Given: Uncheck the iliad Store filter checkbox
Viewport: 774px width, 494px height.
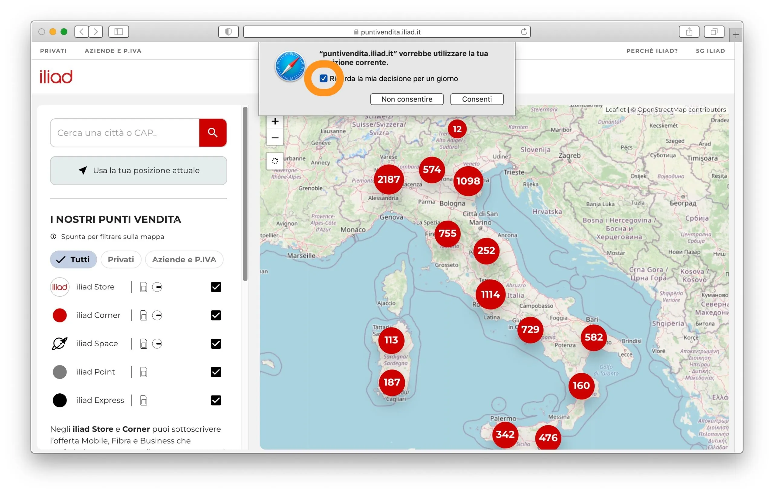Looking at the screenshot, I should click(x=216, y=287).
